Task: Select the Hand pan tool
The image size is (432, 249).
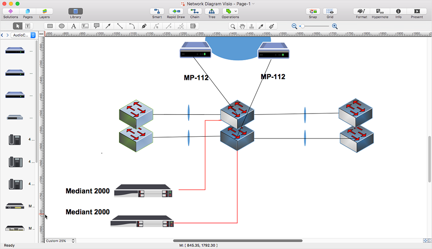Action: tap(242, 26)
